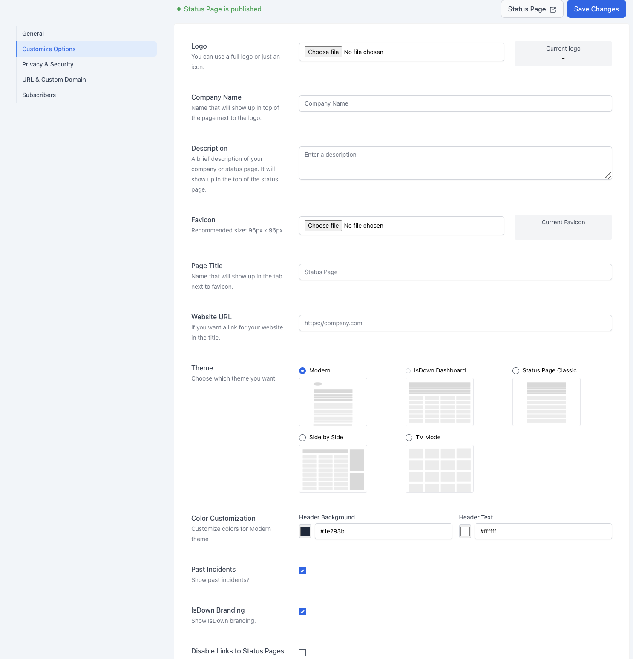
Task: Open the Header Background color swatch
Action: tap(305, 531)
